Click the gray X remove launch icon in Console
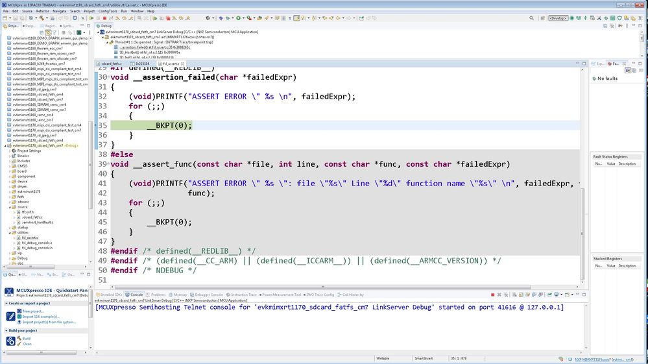This screenshot has height=364, width=648. point(499,295)
